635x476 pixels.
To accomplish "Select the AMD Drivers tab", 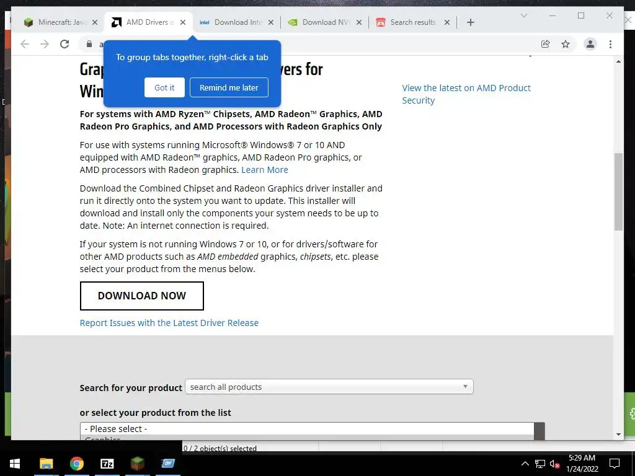I will click(149, 22).
